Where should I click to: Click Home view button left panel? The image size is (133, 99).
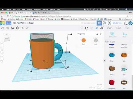2,43
